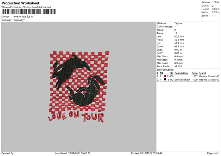This screenshot has width=221, height=156.
Task: Click the 'Created By:' footer label
Action: 8,153
